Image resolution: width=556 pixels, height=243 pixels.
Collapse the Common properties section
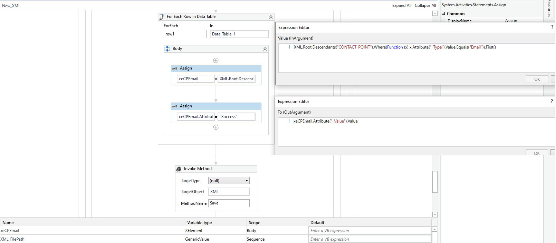[x=443, y=13]
